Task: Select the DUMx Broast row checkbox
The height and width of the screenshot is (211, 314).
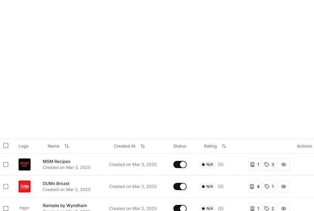Action: 6,187
